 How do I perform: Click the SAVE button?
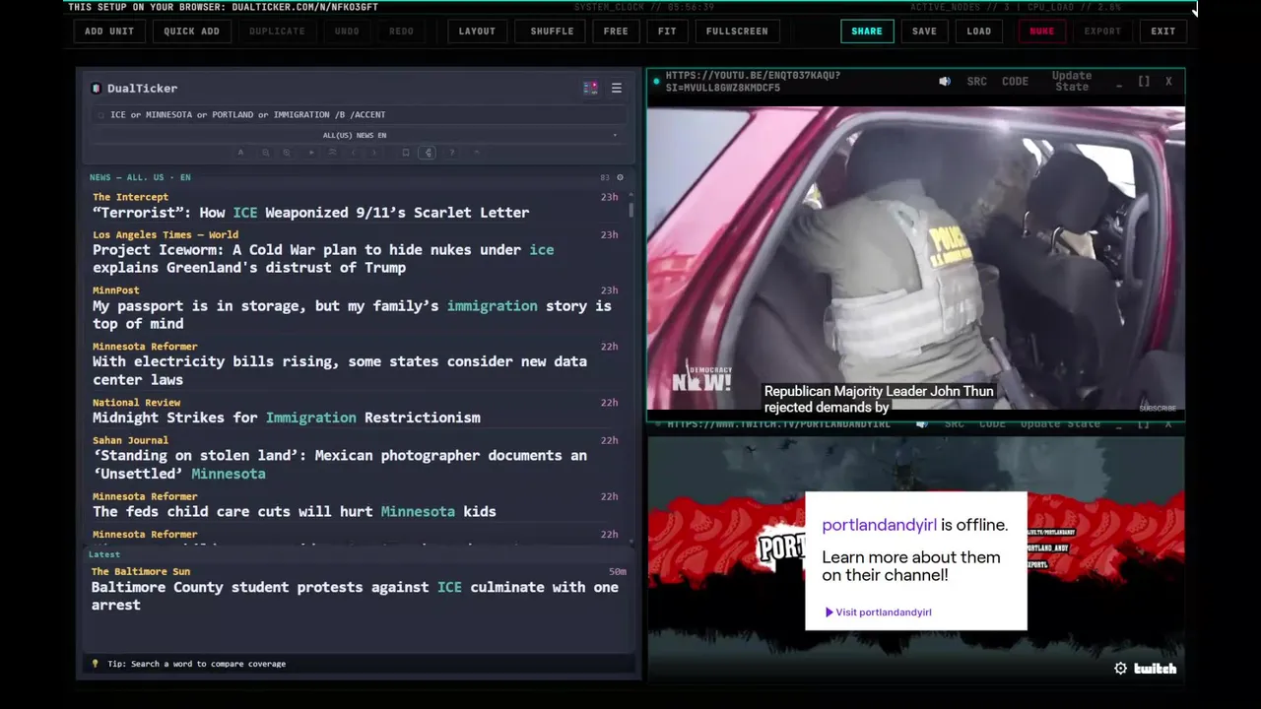pyautogui.click(x=924, y=31)
